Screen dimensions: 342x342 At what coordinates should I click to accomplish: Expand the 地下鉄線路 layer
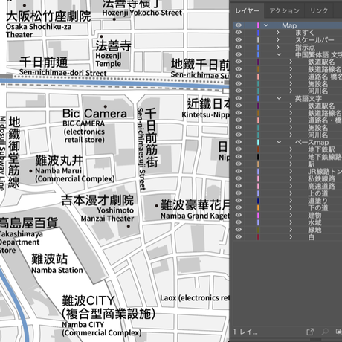[291, 157]
